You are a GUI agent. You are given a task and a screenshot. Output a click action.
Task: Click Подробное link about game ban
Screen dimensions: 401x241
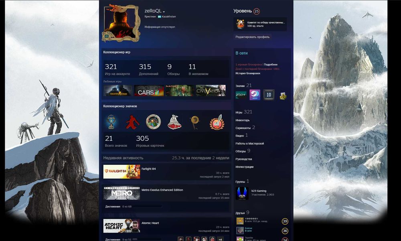(x=271, y=65)
